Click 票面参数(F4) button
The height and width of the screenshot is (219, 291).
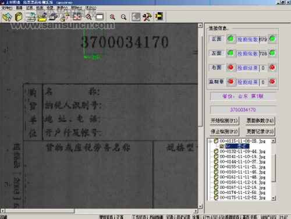coord(260,121)
